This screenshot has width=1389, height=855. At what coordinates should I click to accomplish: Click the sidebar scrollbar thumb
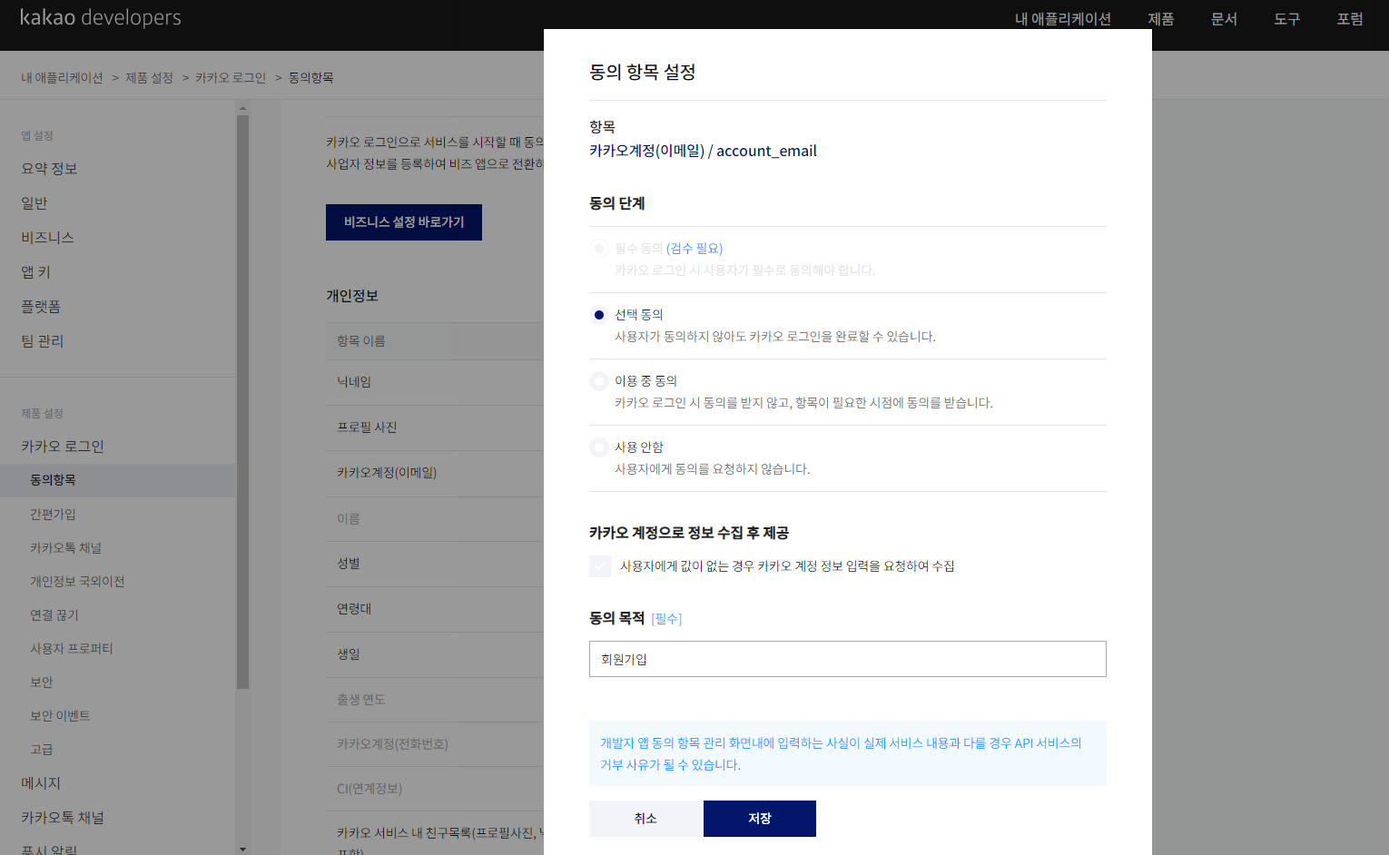[242, 402]
